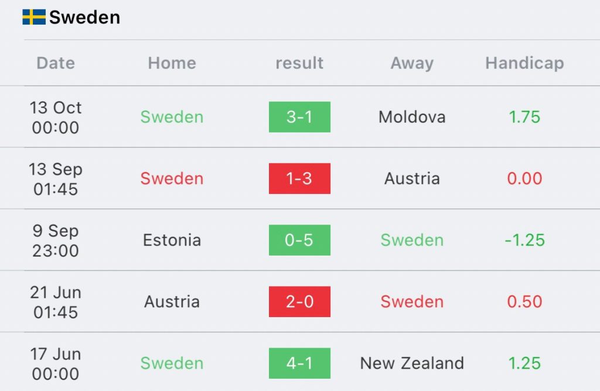Viewport: 600px width, 391px height.
Task: Click the 1.75 handicap value
Action: pyautogui.click(x=524, y=117)
